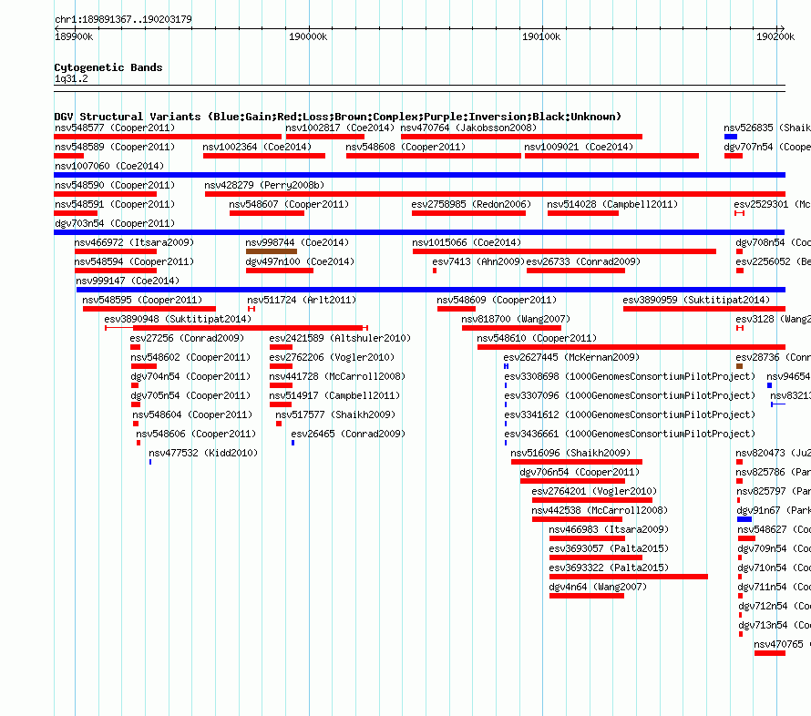The image size is (811, 716).
Task: Open nsv1002364 (Coe2014) label
Action: point(257,147)
